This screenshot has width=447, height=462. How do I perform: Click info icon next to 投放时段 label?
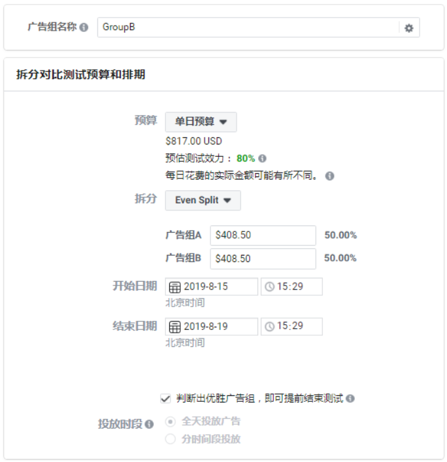point(150,424)
